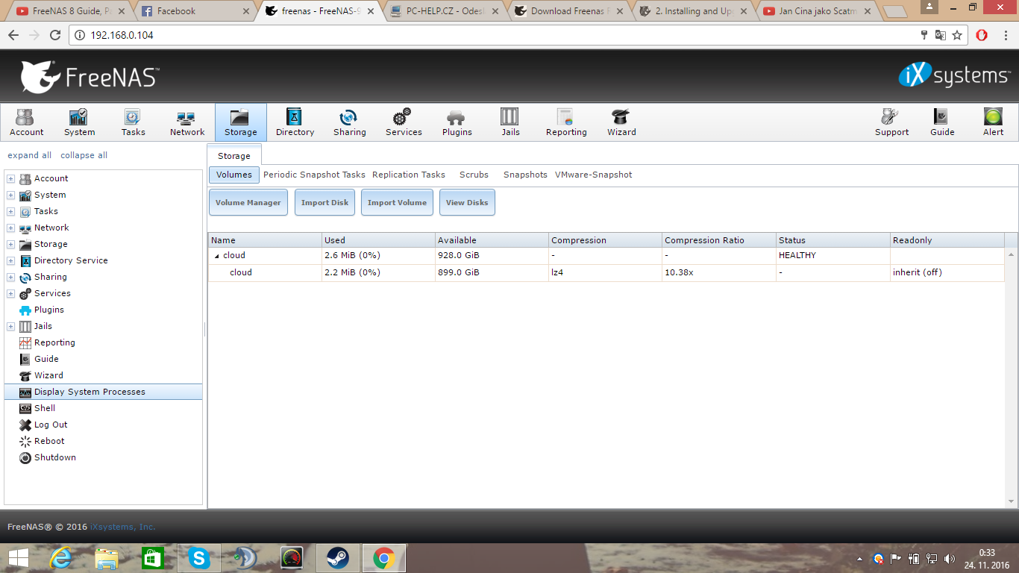Expand the Storage tree node
Image resolution: width=1019 pixels, height=573 pixels.
pyautogui.click(x=10, y=245)
